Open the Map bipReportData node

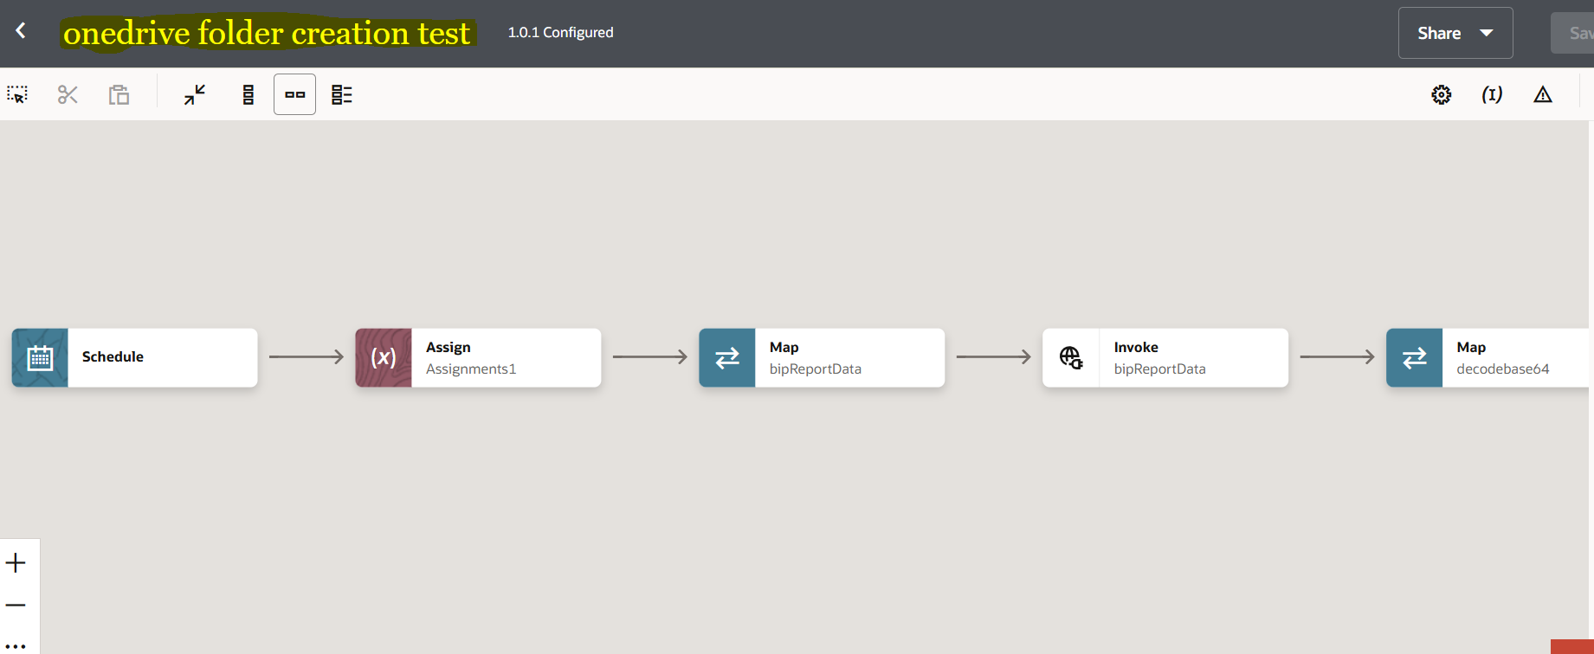(823, 357)
